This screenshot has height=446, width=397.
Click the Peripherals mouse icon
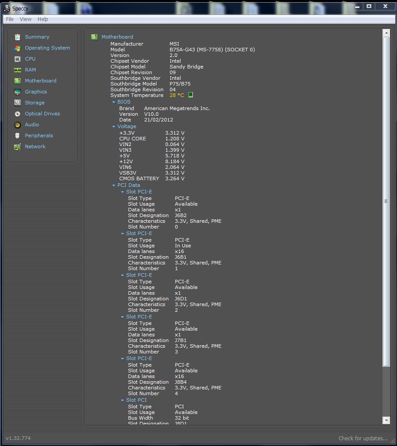click(18, 136)
